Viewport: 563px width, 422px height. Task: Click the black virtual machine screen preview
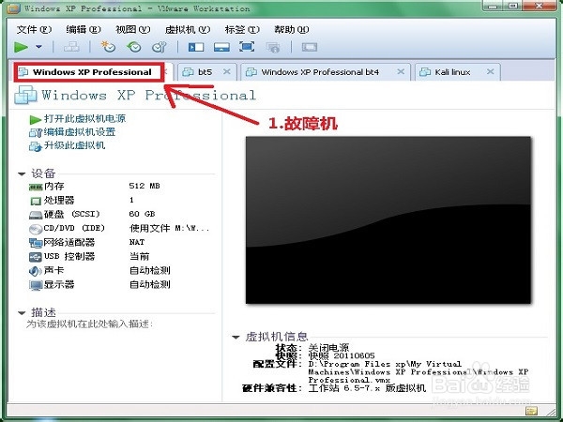point(388,220)
